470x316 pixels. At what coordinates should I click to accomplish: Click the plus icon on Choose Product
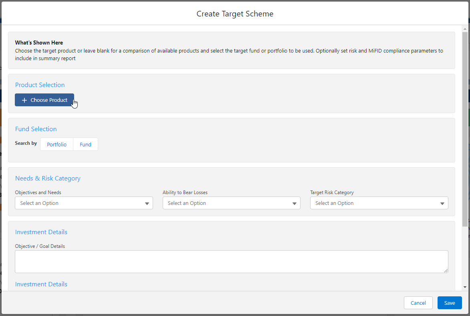(24, 100)
